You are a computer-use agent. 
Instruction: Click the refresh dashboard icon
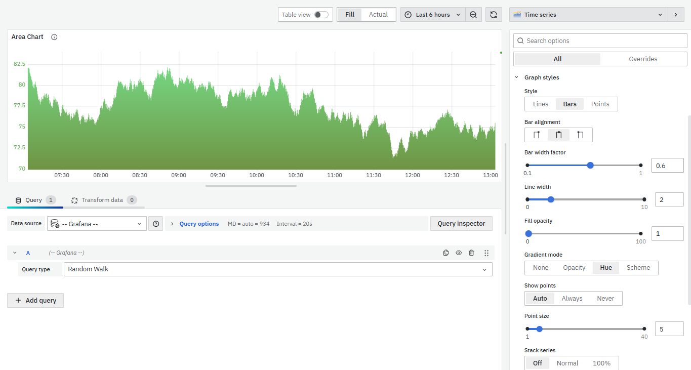click(x=494, y=15)
